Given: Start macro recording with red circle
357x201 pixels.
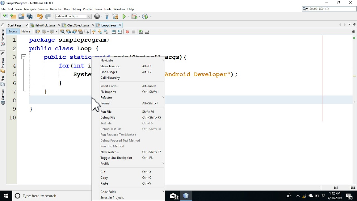Looking at the screenshot, I should pyautogui.click(x=127, y=32).
